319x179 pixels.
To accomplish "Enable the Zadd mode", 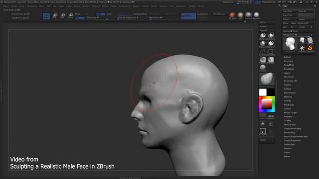I will pyautogui.click(x=101, y=14).
